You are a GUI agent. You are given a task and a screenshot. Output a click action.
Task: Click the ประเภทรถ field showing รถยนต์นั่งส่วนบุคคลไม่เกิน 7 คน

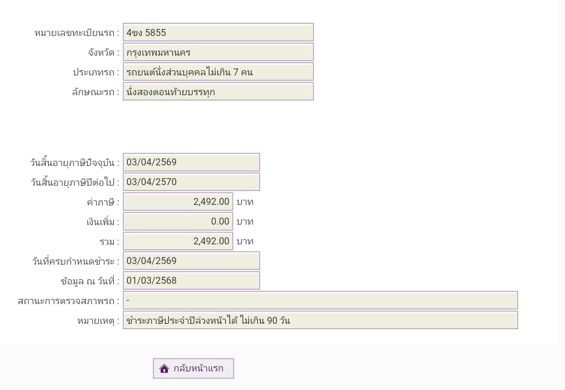point(218,72)
